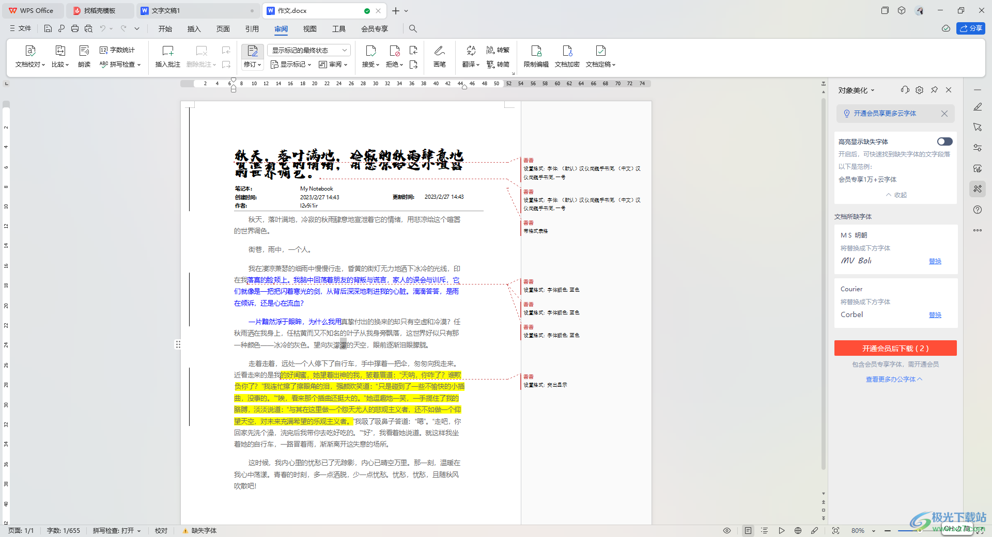Toggle eye protection mode in status bar
This screenshot has width=992, height=537.
(727, 530)
